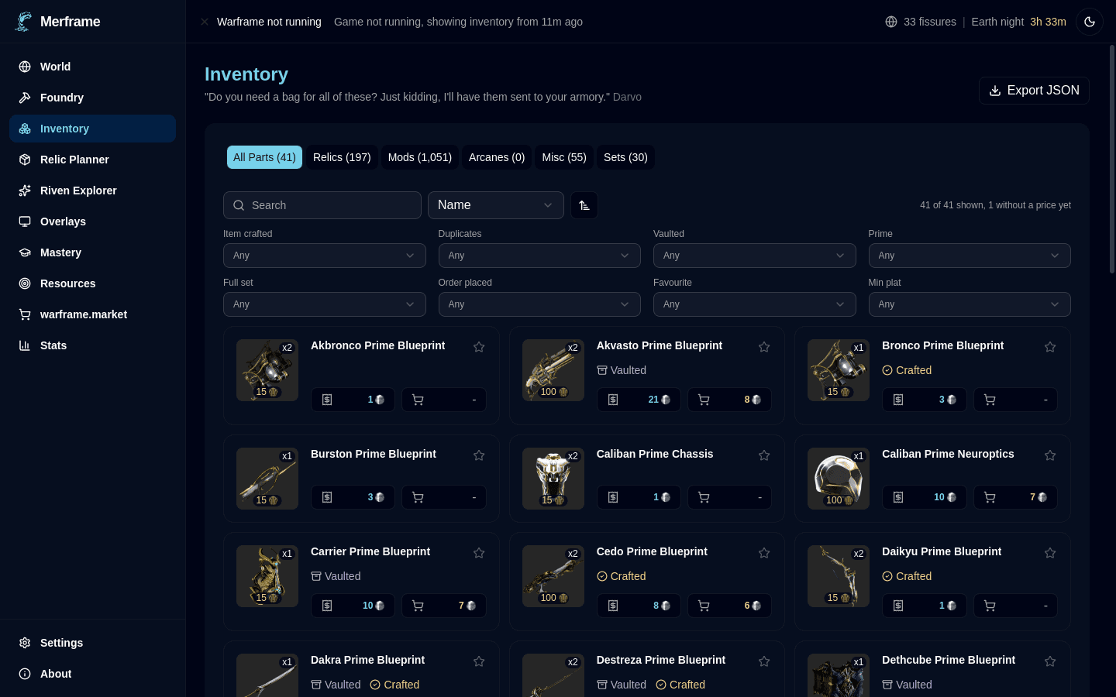Image resolution: width=1116 pixels, height=697 pixels.
Task: Click Akbronco Prime cart order button
Action: pos(444,400)
